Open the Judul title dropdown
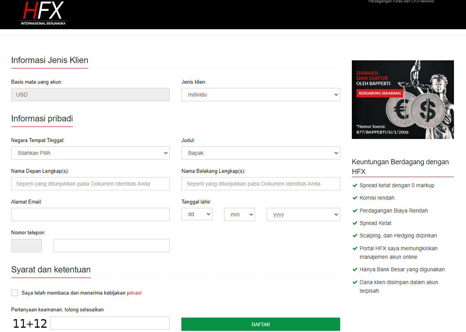Image resolution: width=466 pixels, height=332 pixels. click(x=260, y=153)
